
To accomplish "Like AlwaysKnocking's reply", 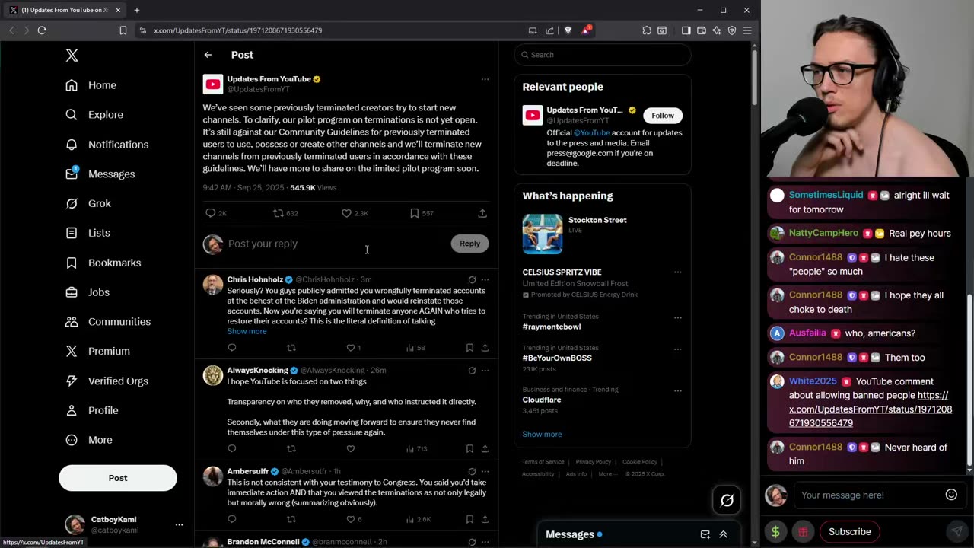I will (x=351, y=448).
